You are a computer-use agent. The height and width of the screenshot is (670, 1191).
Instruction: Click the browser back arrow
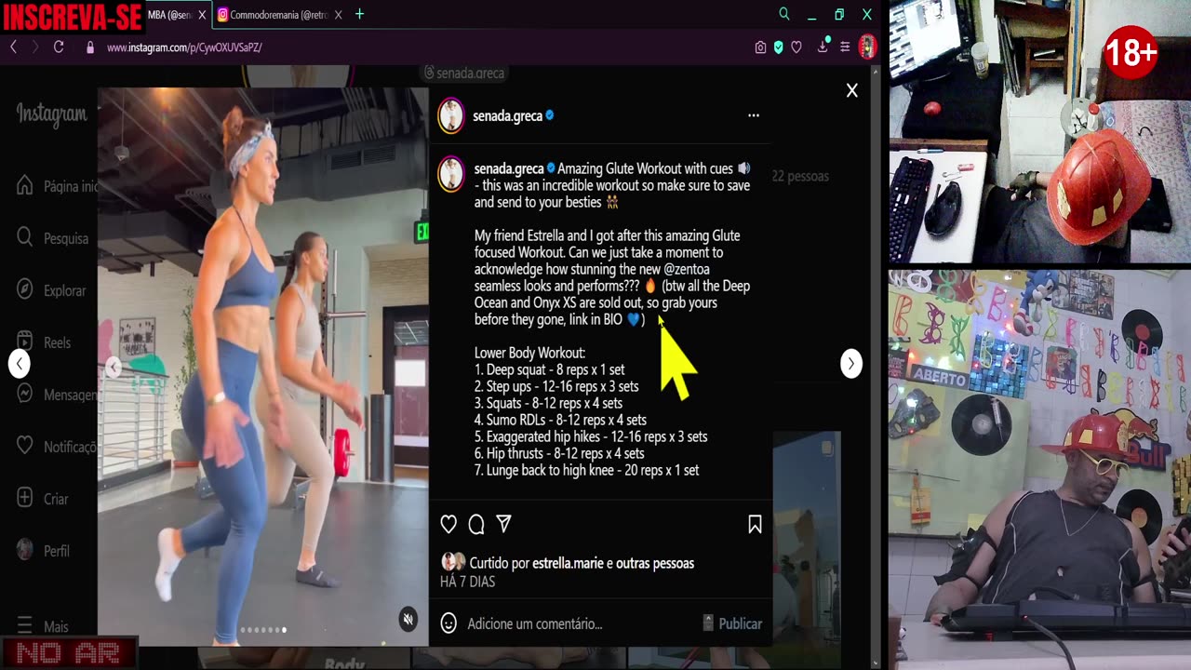click(x=13, y=47)
